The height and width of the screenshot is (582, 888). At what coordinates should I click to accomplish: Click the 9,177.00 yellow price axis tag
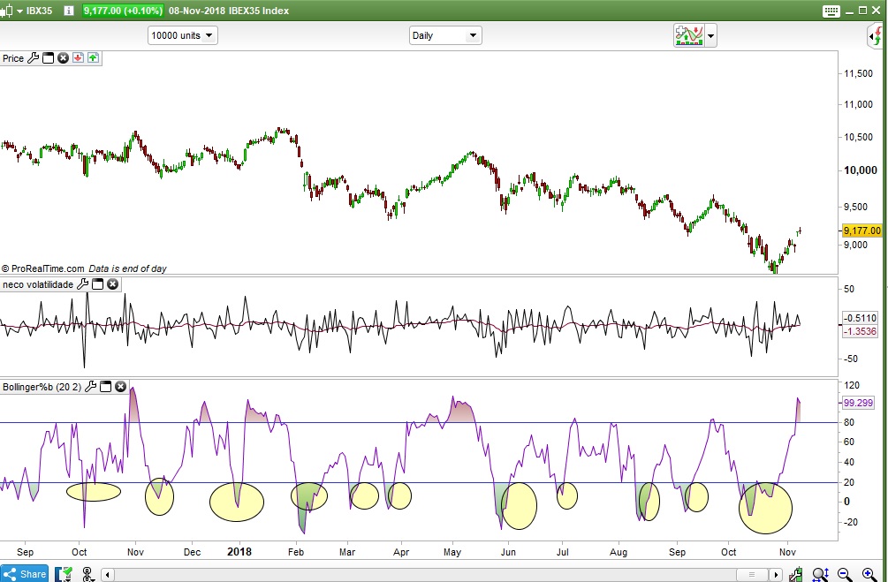click(x=862, y=231)
